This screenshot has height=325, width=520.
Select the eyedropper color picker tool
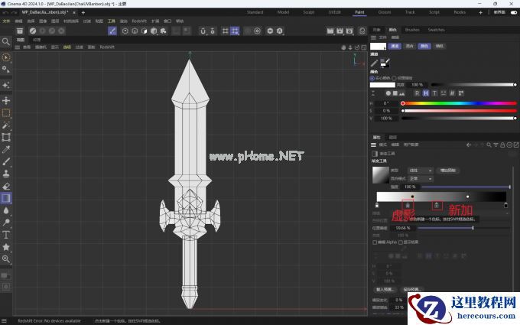6,150
